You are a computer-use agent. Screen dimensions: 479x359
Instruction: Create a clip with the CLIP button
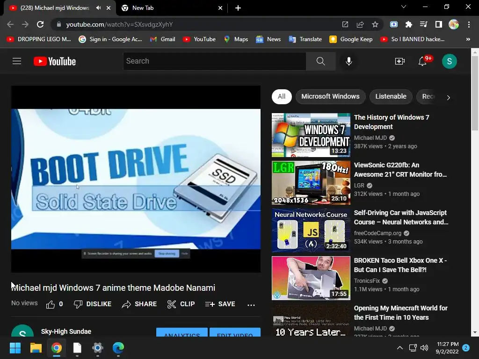pyautogui.click(x=181, y=304)
